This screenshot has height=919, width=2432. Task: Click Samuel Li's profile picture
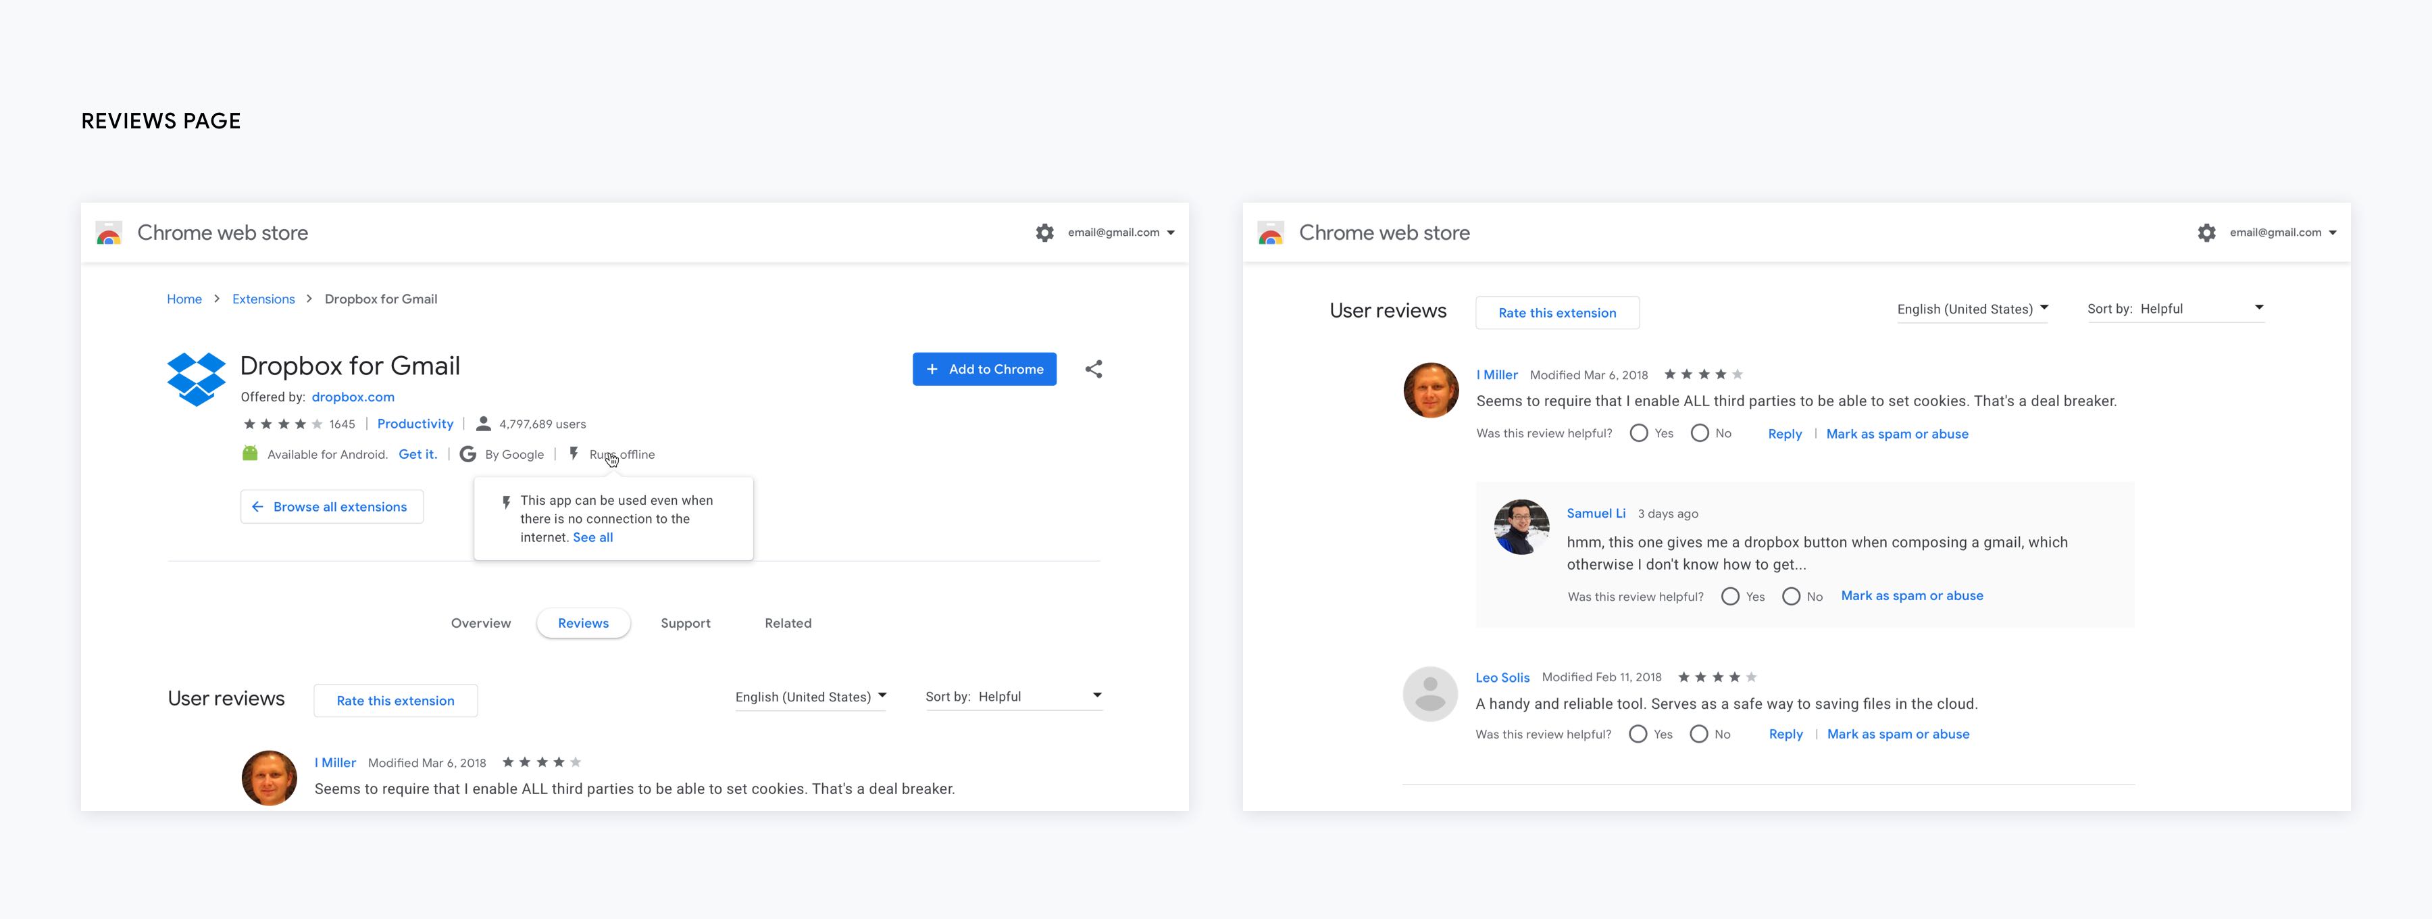pos(1521,527)
